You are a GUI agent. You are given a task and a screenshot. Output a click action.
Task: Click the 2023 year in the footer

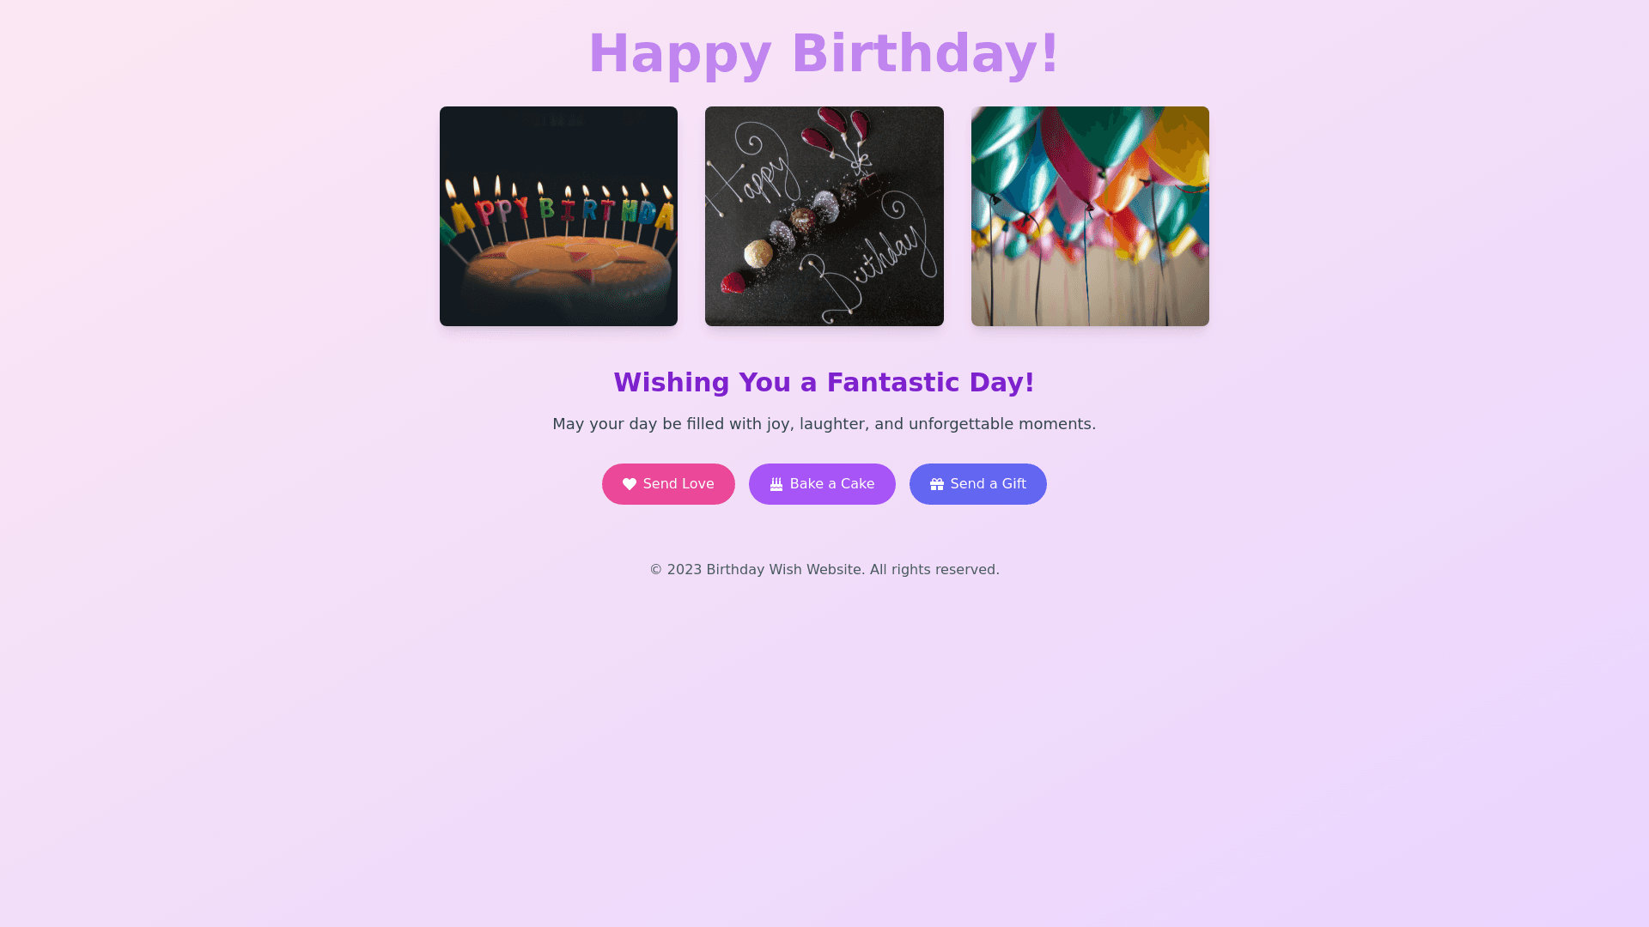coord(685,570)
